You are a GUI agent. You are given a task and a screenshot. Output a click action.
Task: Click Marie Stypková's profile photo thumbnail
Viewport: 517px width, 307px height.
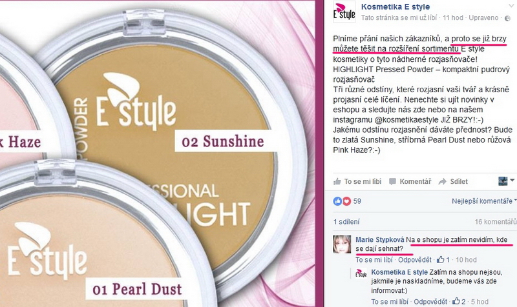point(342,244)
